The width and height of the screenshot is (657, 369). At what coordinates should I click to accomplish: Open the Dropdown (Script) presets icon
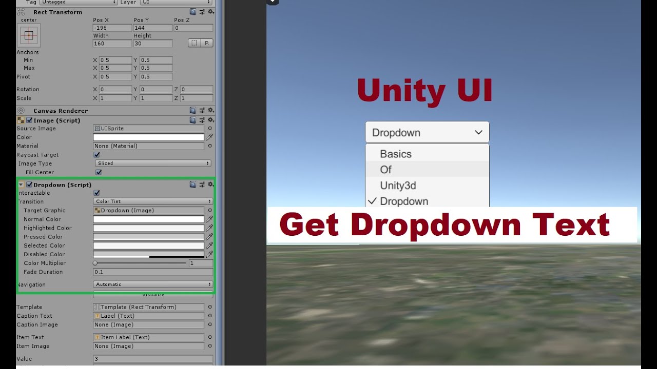pyautogui.click(x=202, y=184)
